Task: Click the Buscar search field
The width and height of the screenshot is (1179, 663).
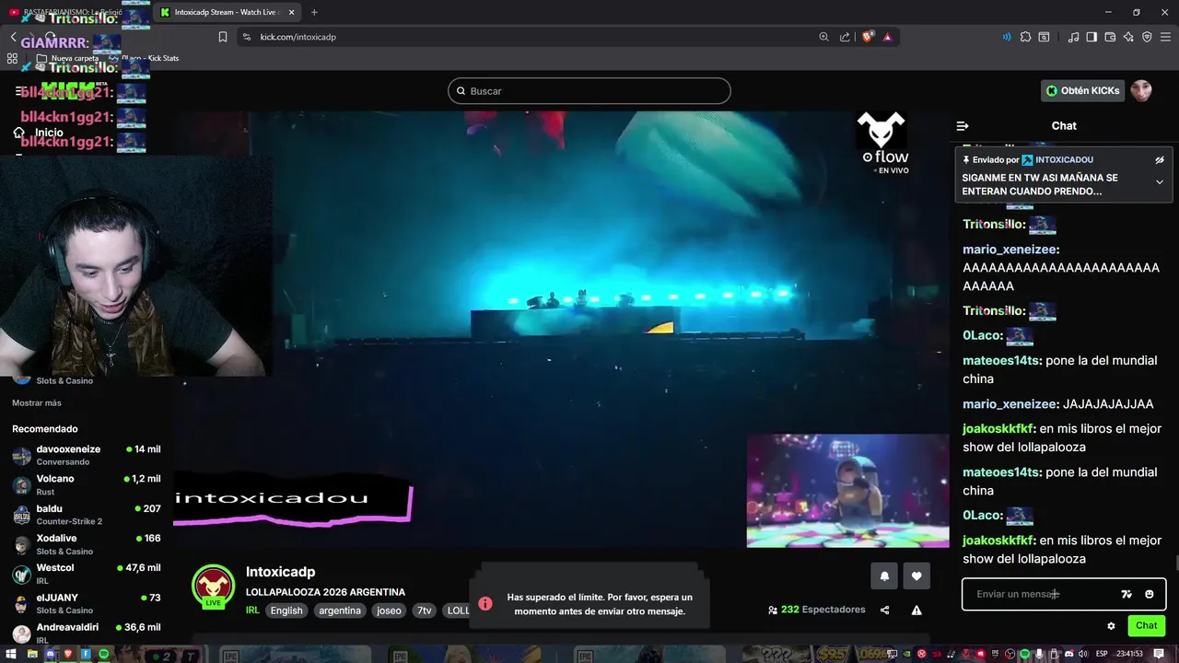Action: click(589, 91)
